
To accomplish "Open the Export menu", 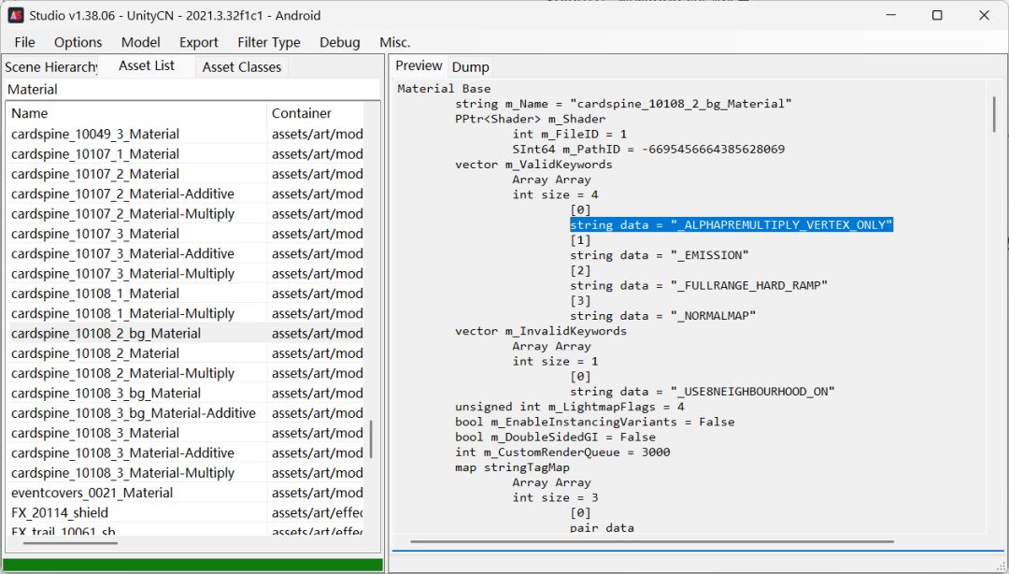I will [x=198, y=42].
